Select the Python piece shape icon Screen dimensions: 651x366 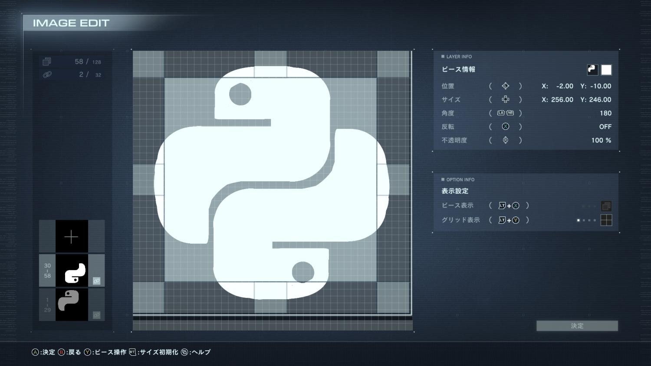click(x=592, y=70)
